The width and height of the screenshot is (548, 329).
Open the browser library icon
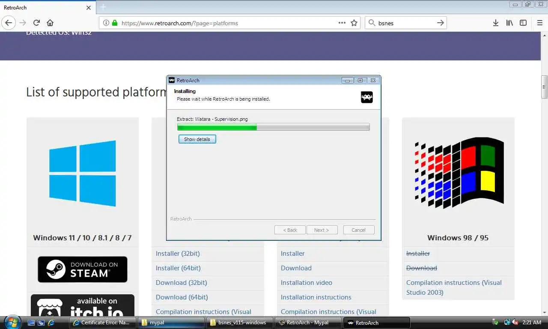509,23
